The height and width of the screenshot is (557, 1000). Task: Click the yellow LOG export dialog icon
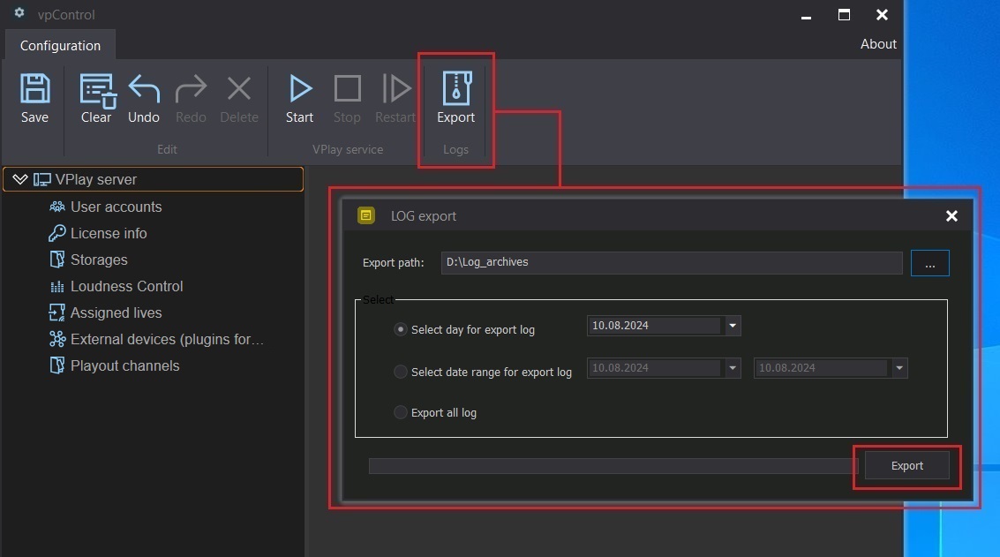366,215
